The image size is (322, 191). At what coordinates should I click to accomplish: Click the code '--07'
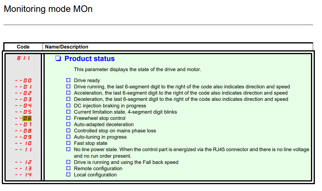tap(23, 125)
